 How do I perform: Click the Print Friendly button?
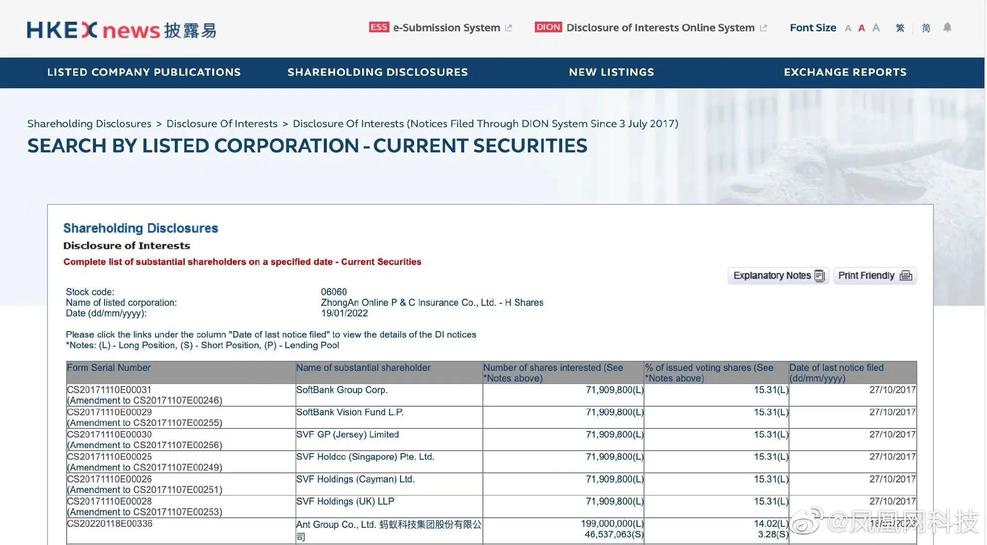tap(874, 276)
